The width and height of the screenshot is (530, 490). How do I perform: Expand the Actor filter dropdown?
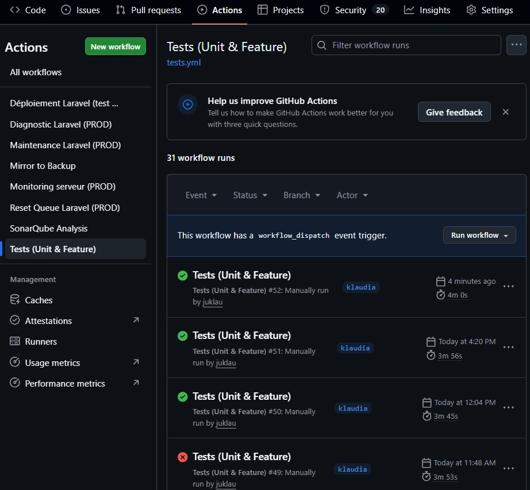352,195
